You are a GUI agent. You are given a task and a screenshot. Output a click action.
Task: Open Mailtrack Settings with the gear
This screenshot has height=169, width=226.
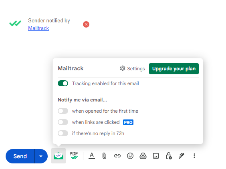(132, 69)
